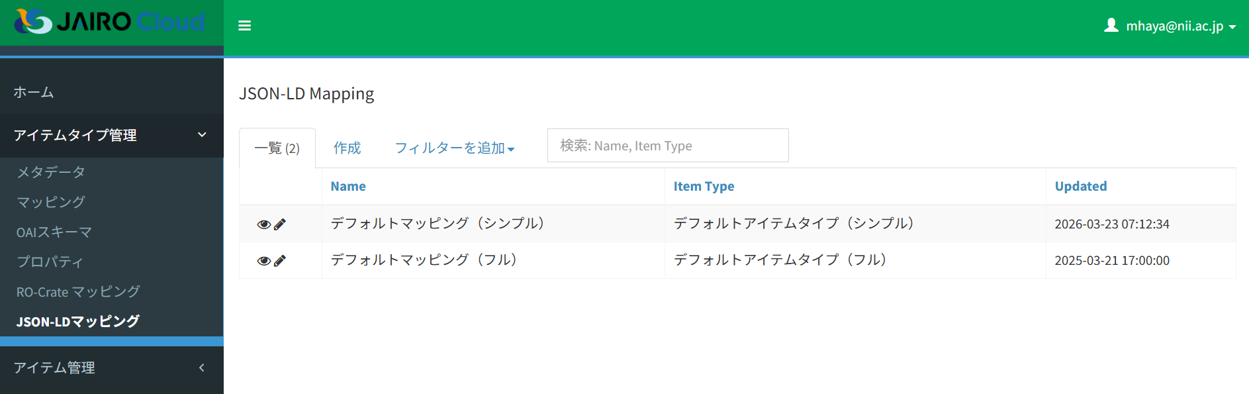This screenshot has height=394, width=1249.
Task: Toggle the hamburger sidebar menu icon
Action: point(244,26)
